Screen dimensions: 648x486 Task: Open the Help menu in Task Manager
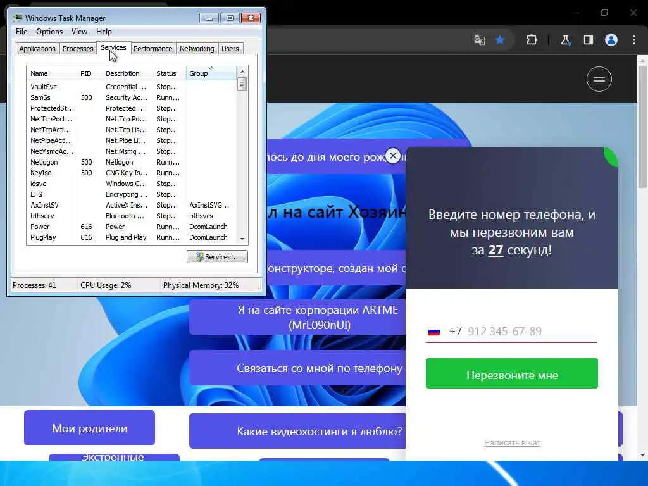(104, 32)
